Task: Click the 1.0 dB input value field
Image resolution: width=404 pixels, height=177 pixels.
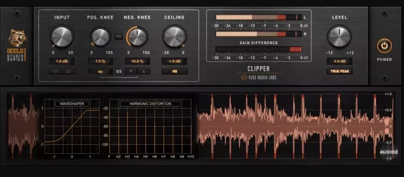Action: coord(62,62)
